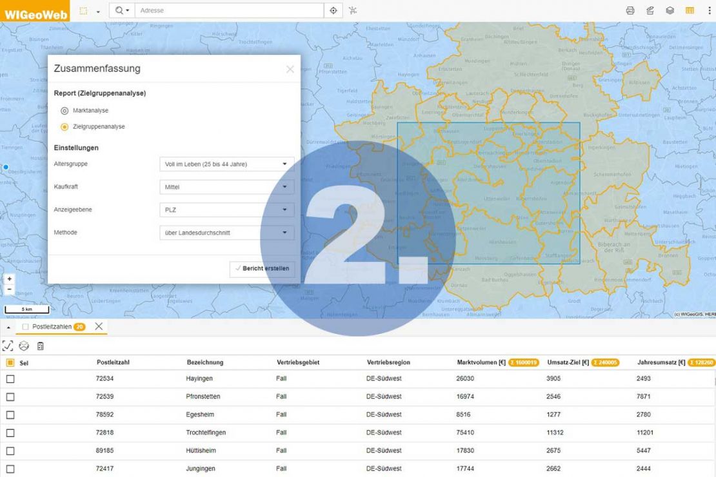Check the Hüttisheim row checkbox
Image resolution: width=716 pixels, height=477 pixels.
(10, 451)
